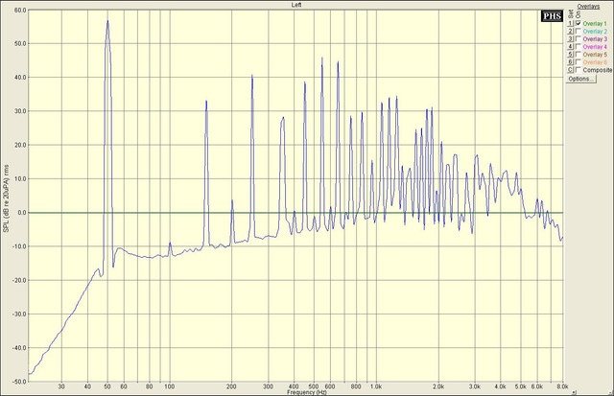Click the Set button numbered 2
614x396 pixels.
click(x=571, y=32)
